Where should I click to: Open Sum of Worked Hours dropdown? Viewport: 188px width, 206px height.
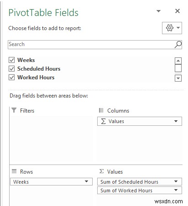tap(176, 190)
